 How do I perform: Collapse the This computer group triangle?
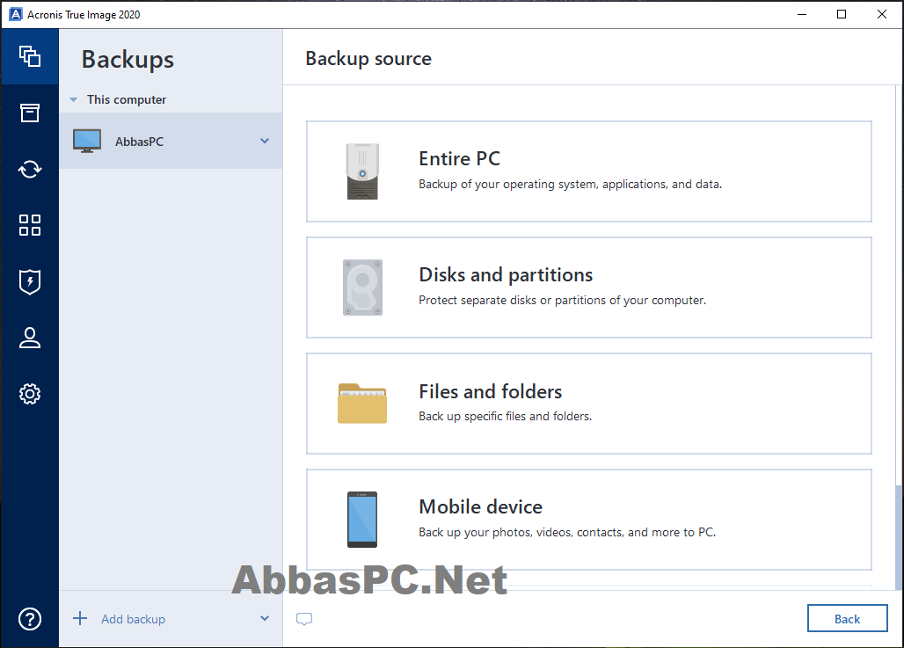tap(73, 99)
